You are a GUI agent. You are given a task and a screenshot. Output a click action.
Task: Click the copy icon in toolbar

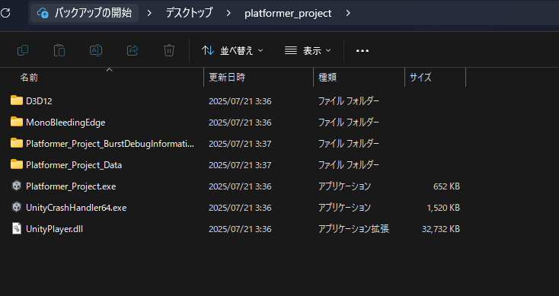[x=23, y=50]
